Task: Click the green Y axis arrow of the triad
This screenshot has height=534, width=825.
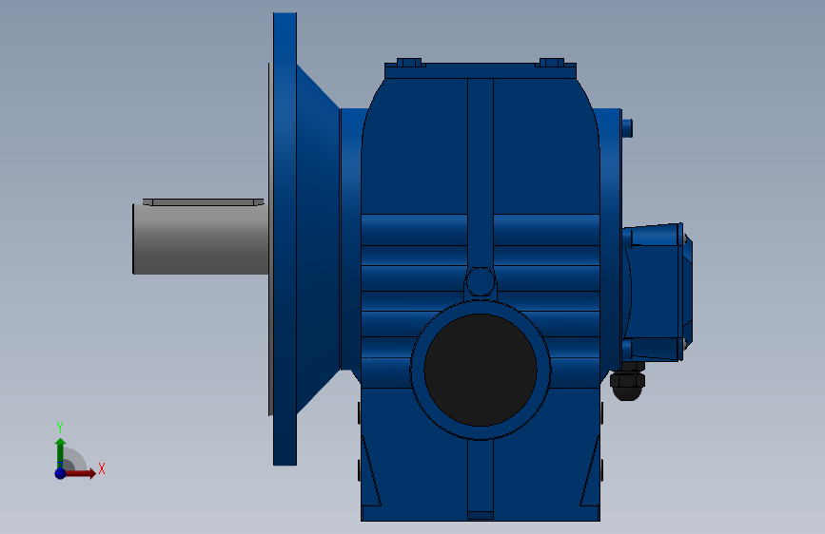Action: pos(61,452)
